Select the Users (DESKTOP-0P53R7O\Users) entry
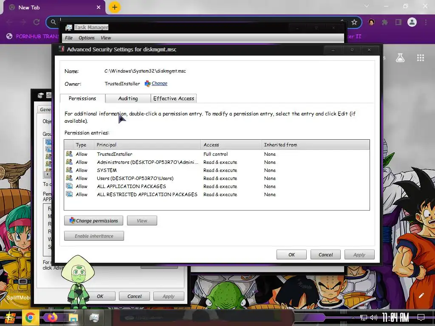Viewport: 435px width, 326px height. click(217, 178)
